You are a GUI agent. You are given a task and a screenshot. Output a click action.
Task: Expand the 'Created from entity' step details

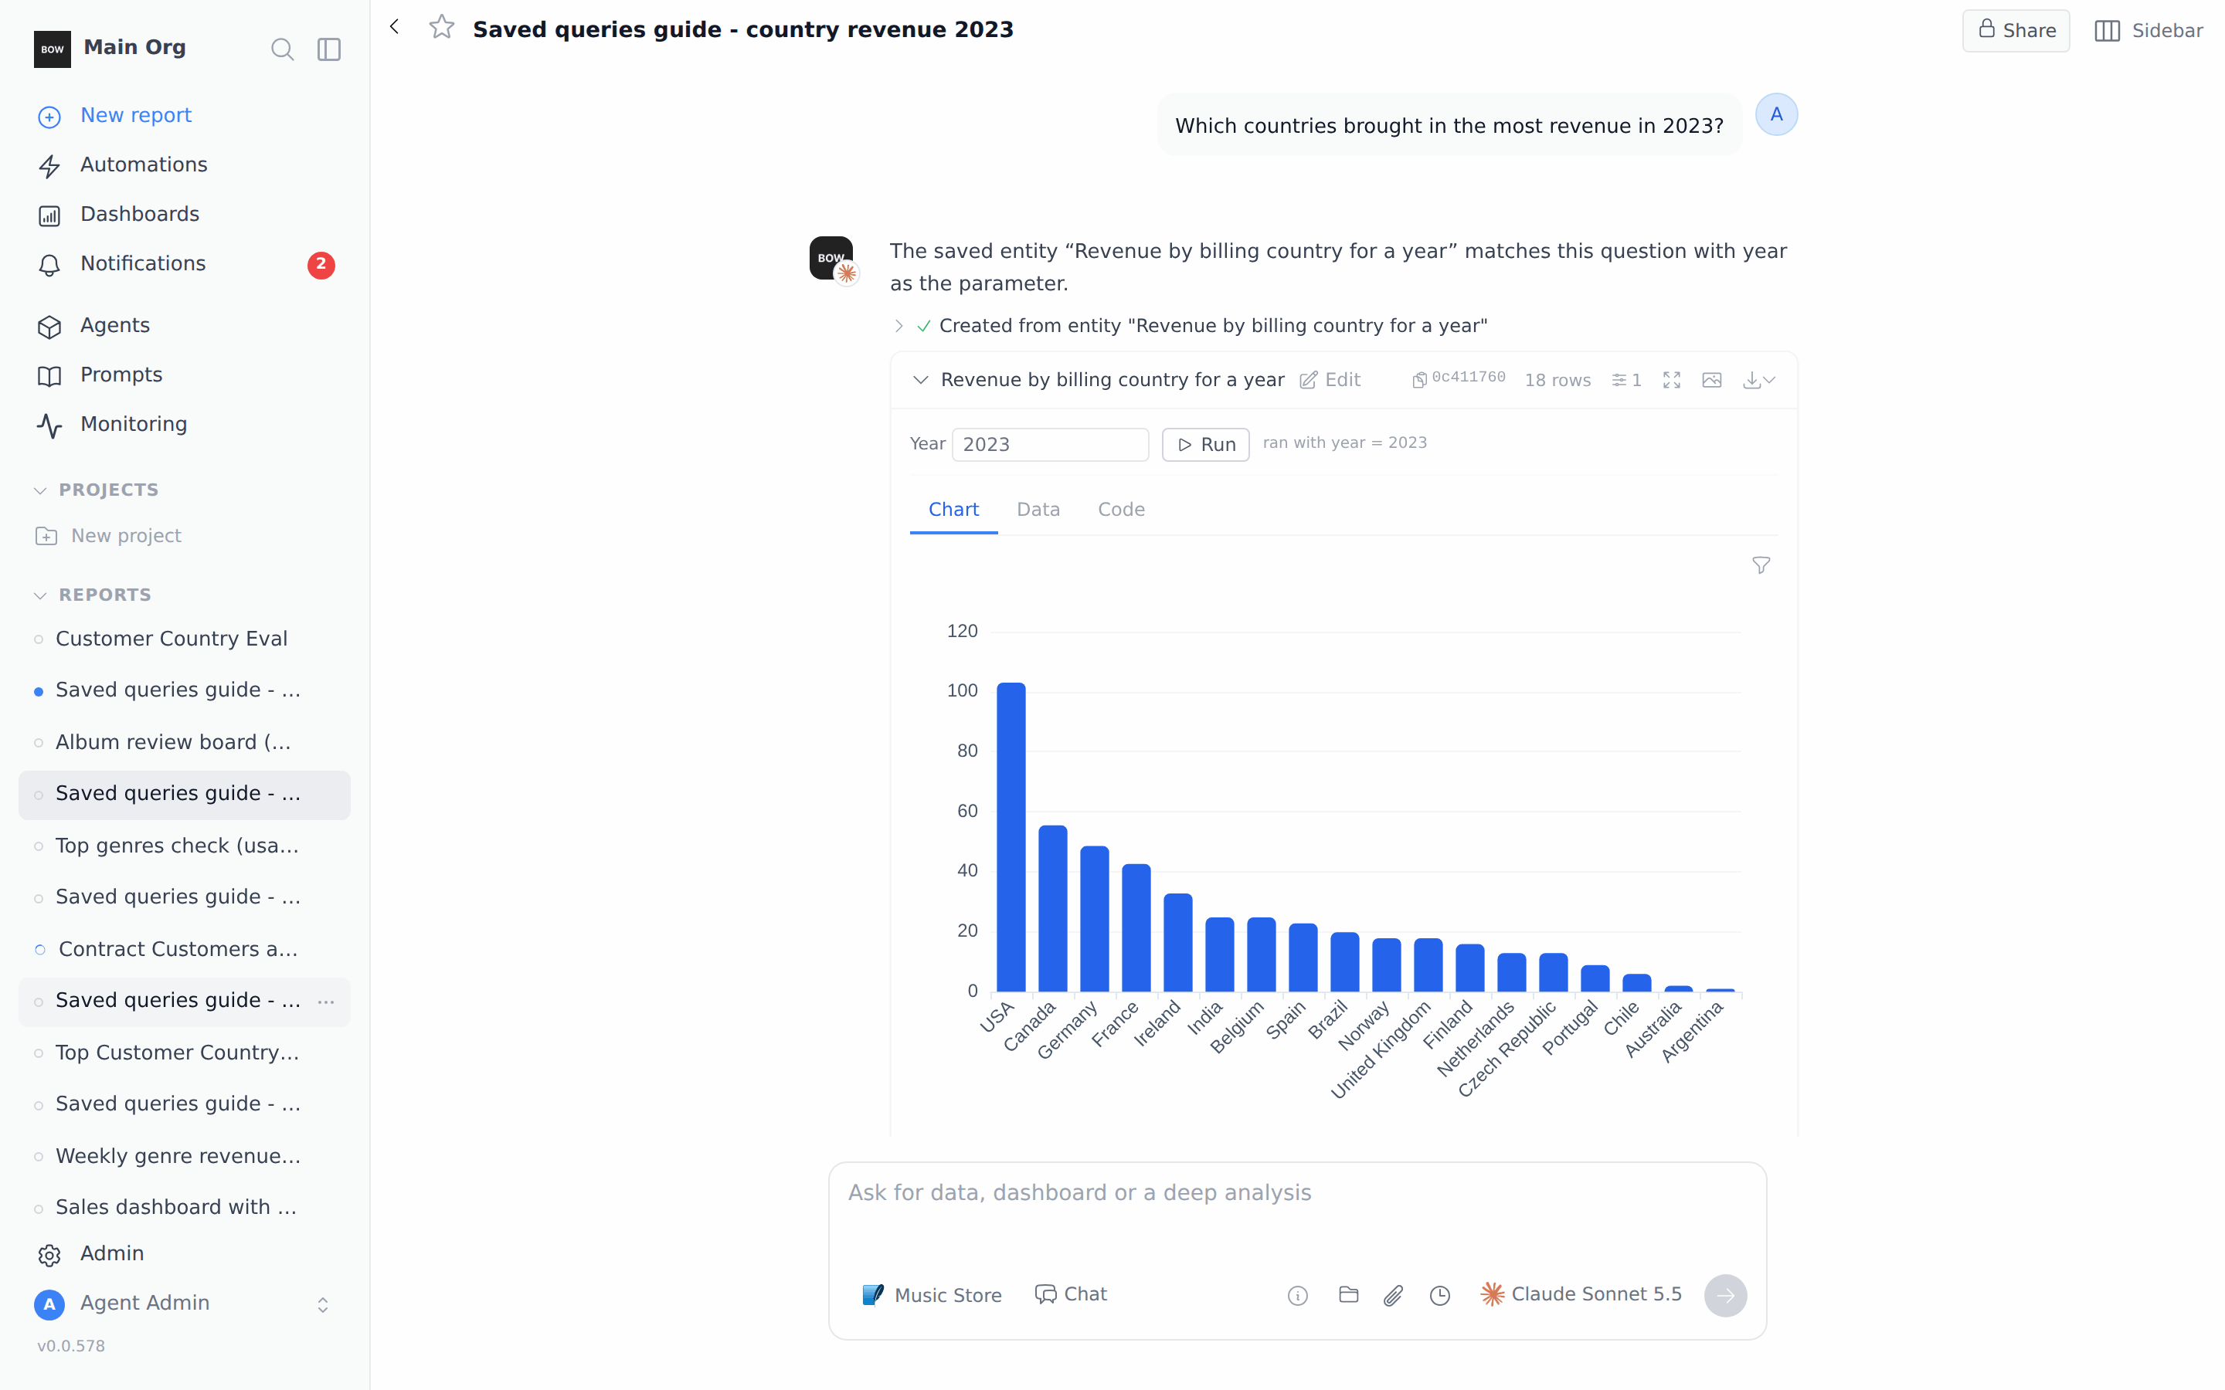[x=898, y=325]
